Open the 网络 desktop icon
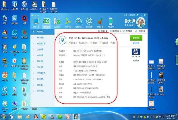Screen dimensions: 178x120 (x=5, y=20)
